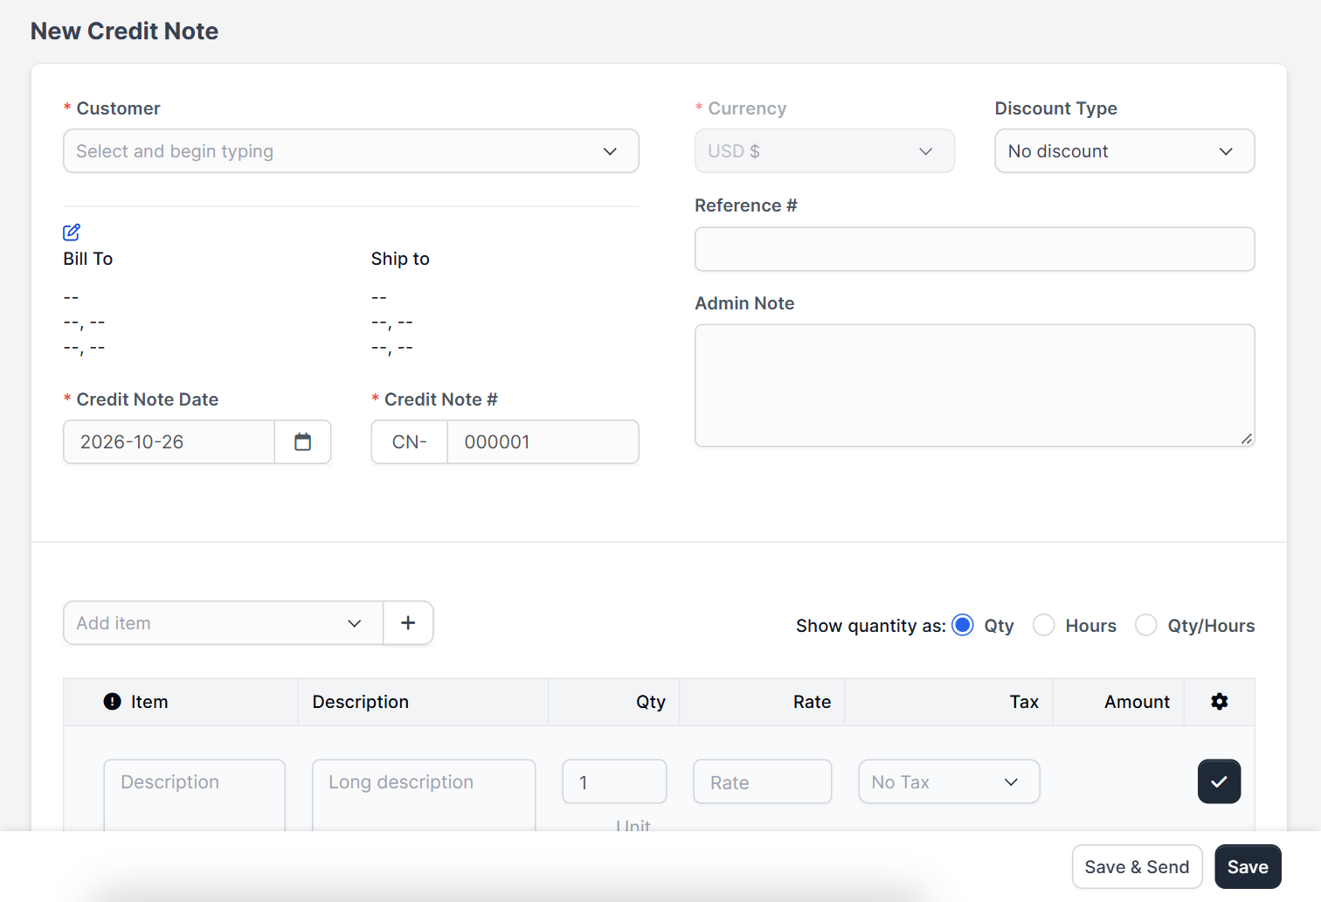Click the quantity input showing 1
Image resolution: width=1321 pixels, height=902 pixels.
614,781
